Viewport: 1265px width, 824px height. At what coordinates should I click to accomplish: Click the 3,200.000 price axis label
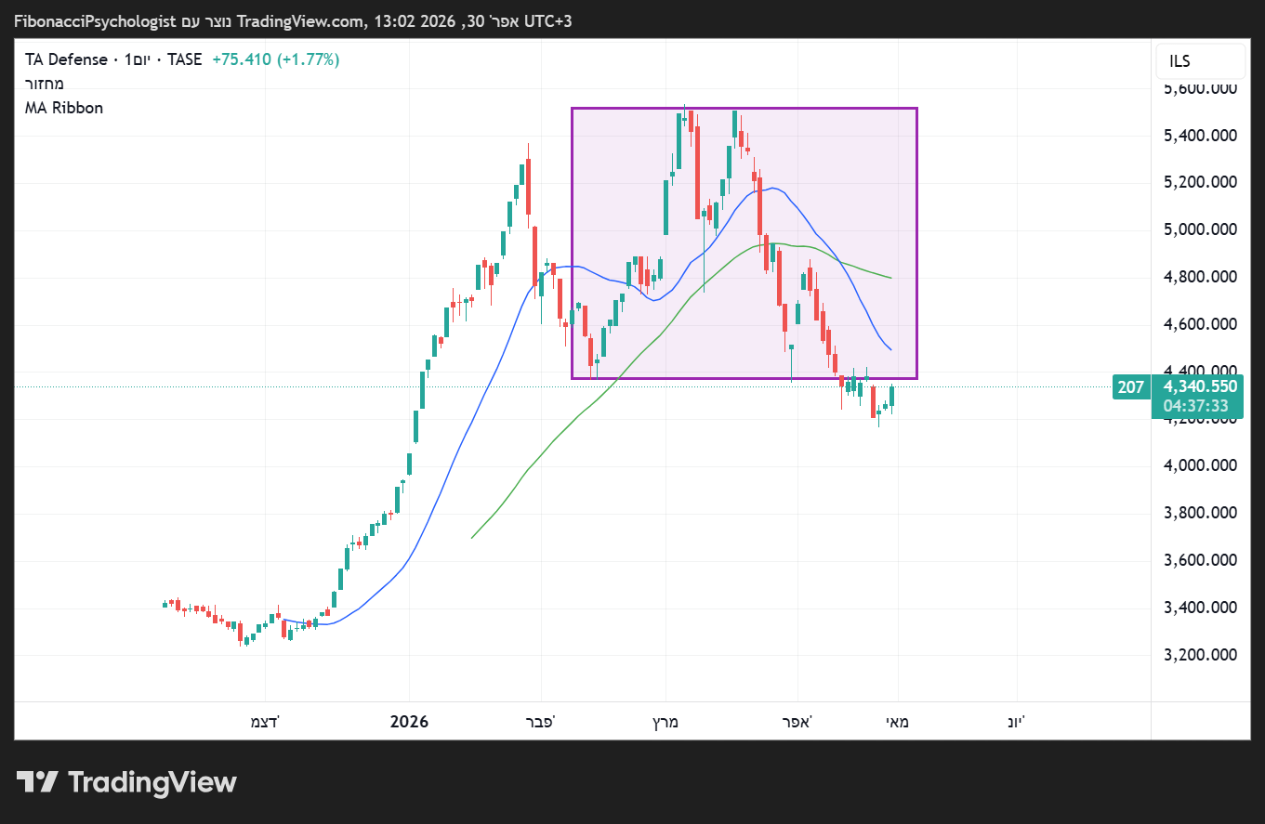1200,655
